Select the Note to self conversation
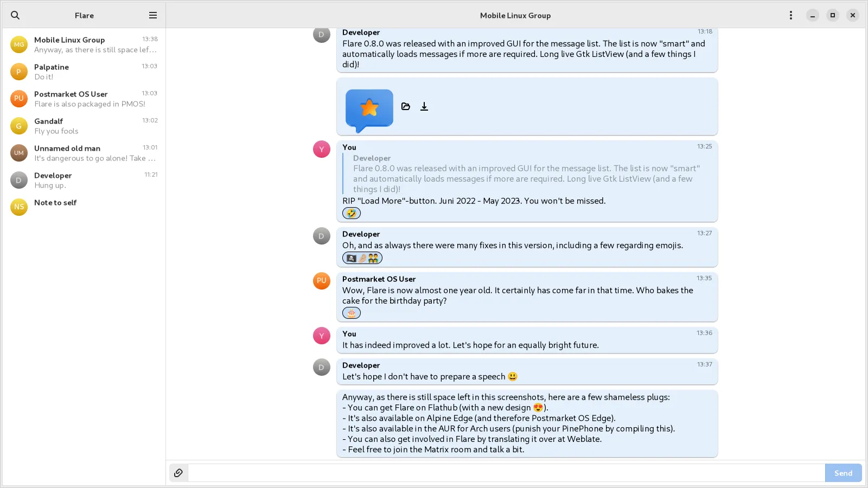The height and width of the screenshot is (488, 868). [x=84, y=207]
